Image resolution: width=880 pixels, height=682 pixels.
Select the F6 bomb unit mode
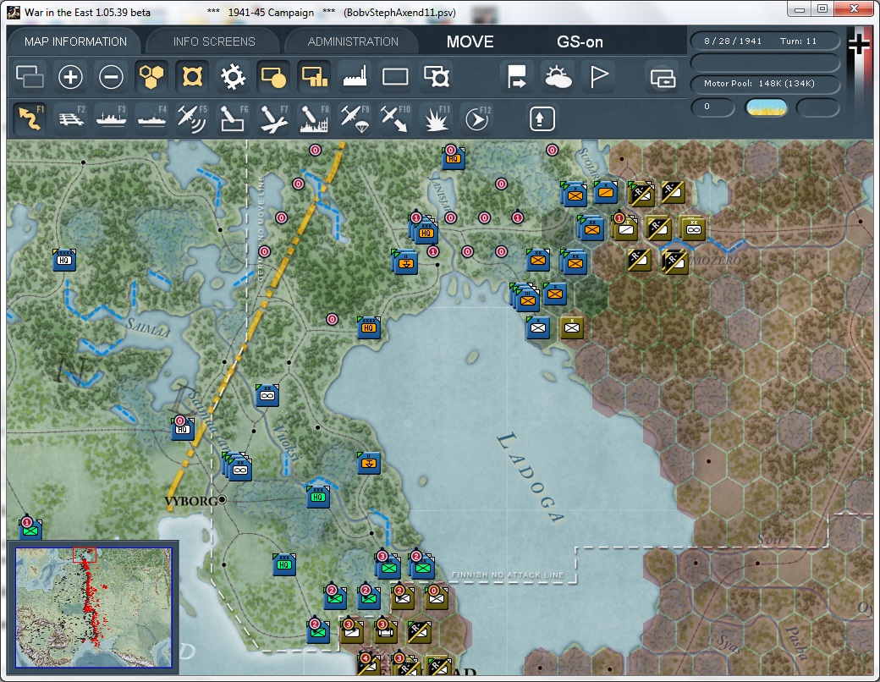tap(233, 118)
